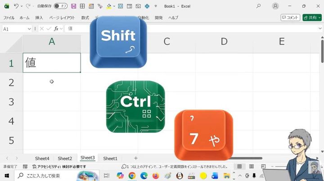Click the Undo arrow in quick access toolbar
This screenshot has height=181, width=324.
pyautogui.click(x=16, y=6)
